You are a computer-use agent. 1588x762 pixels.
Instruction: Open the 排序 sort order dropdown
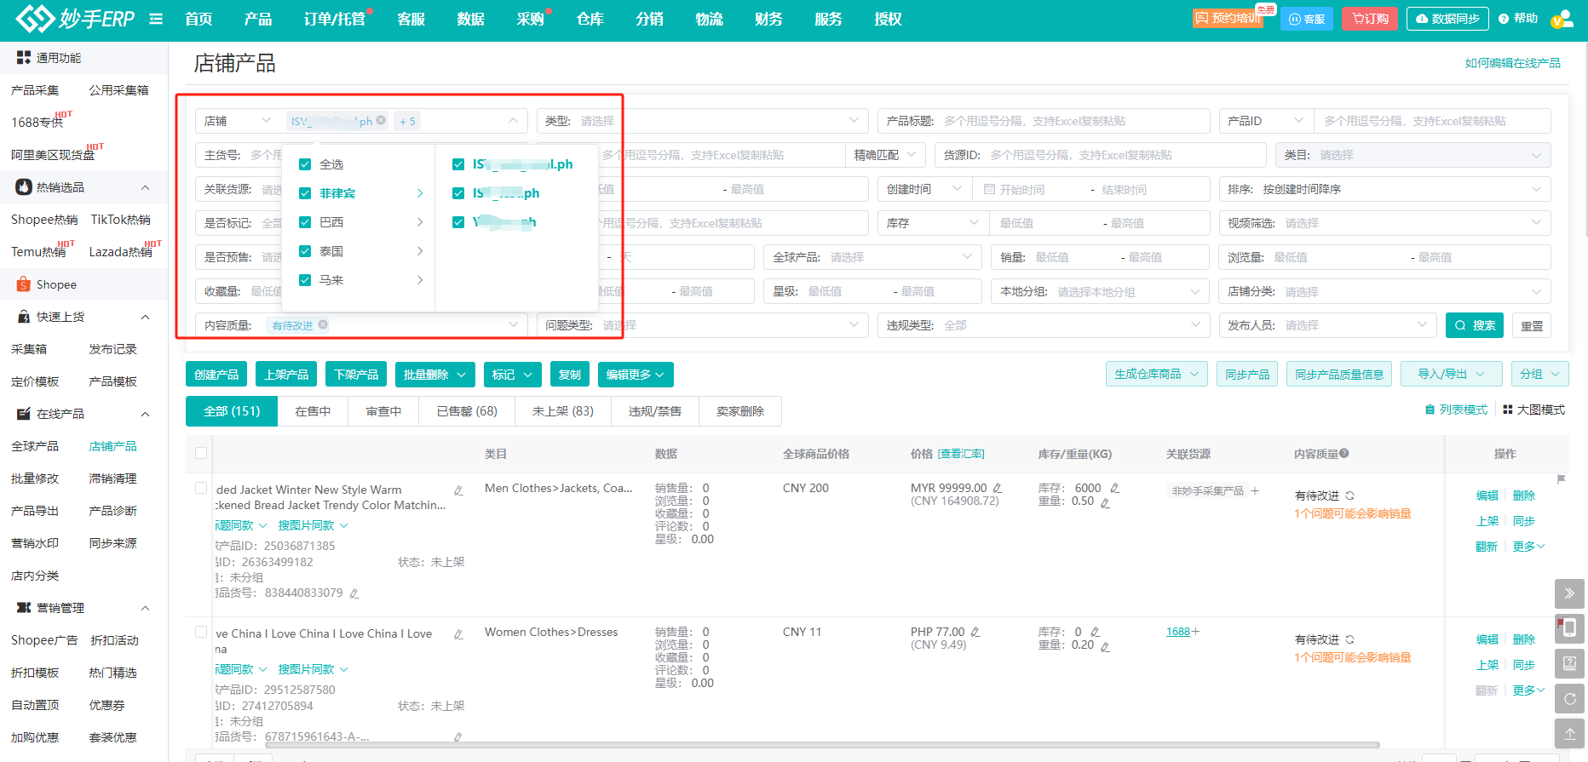click(x=1384, y=189)
